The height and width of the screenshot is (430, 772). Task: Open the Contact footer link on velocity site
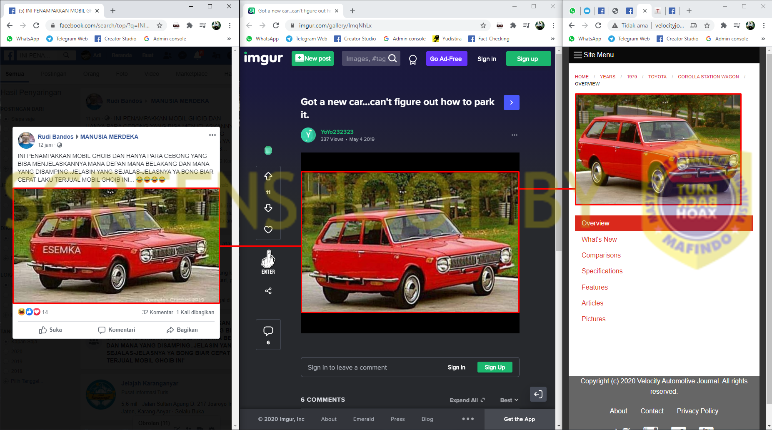[x=652, y=411]
